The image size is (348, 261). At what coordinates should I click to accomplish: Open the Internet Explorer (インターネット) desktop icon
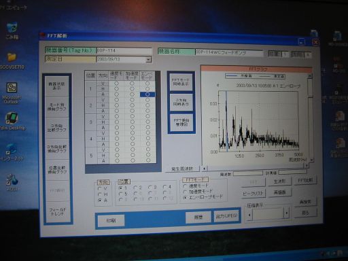pos(12,152)
